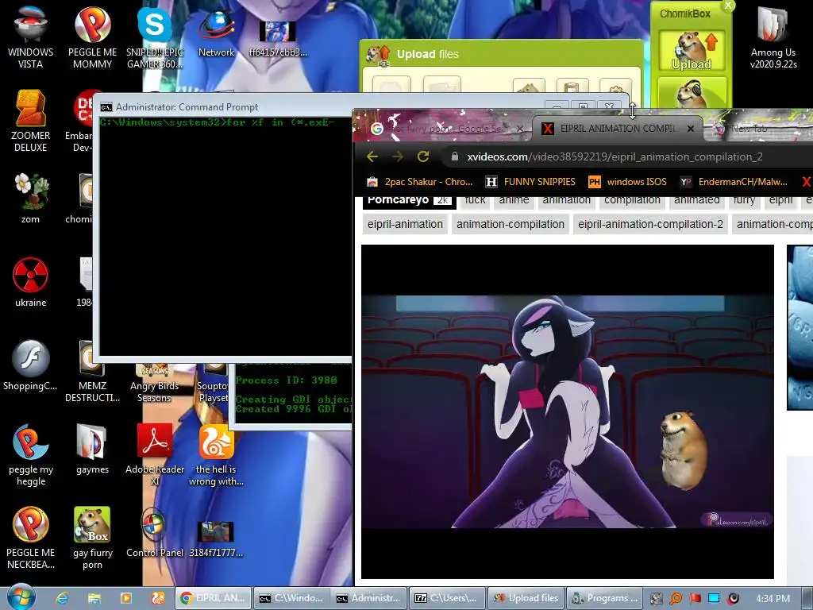Switch to the 7-Zip C:\Users\... taskbar button
The height and width of the screenshot is (610, 813).
point(447,598)
